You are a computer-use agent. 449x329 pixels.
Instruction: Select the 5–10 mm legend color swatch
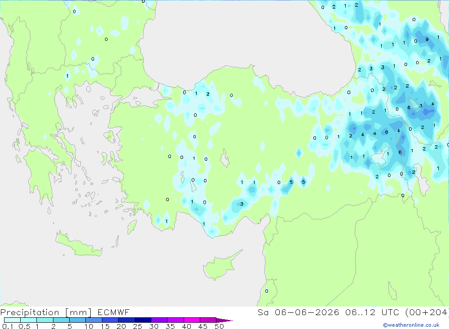[78, 320]
